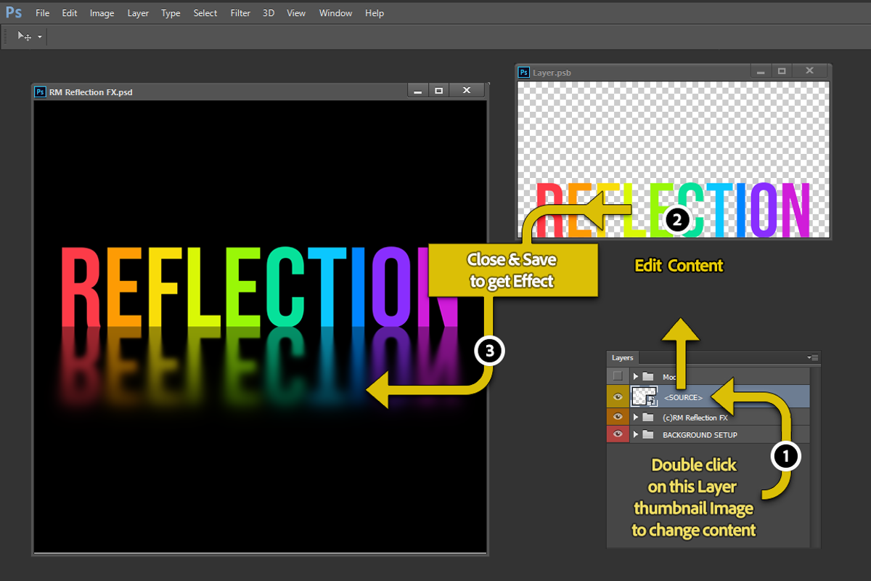Switch to the Layers panel tab
The image size is (871, 581).
[623, 358]
